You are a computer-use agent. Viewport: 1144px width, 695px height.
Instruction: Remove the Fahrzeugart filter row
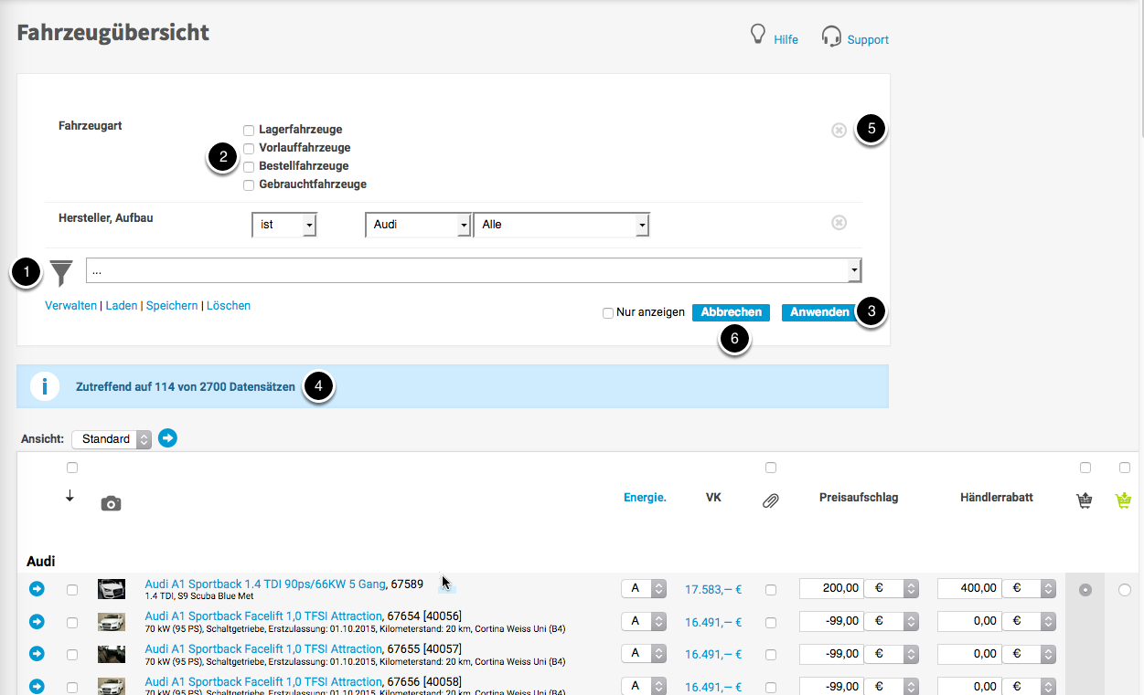839,131
